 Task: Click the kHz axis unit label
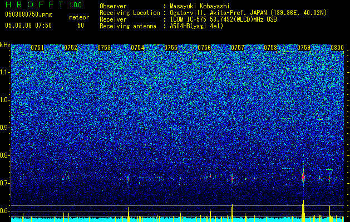pyautogui.click(x=5, y=45)
